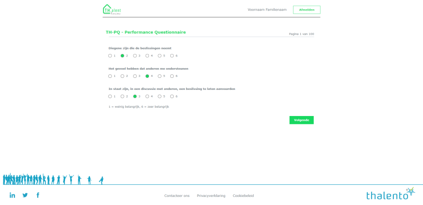Pick rating 6 for 'beslissing te laten aanvaarden'

(172, 96)
